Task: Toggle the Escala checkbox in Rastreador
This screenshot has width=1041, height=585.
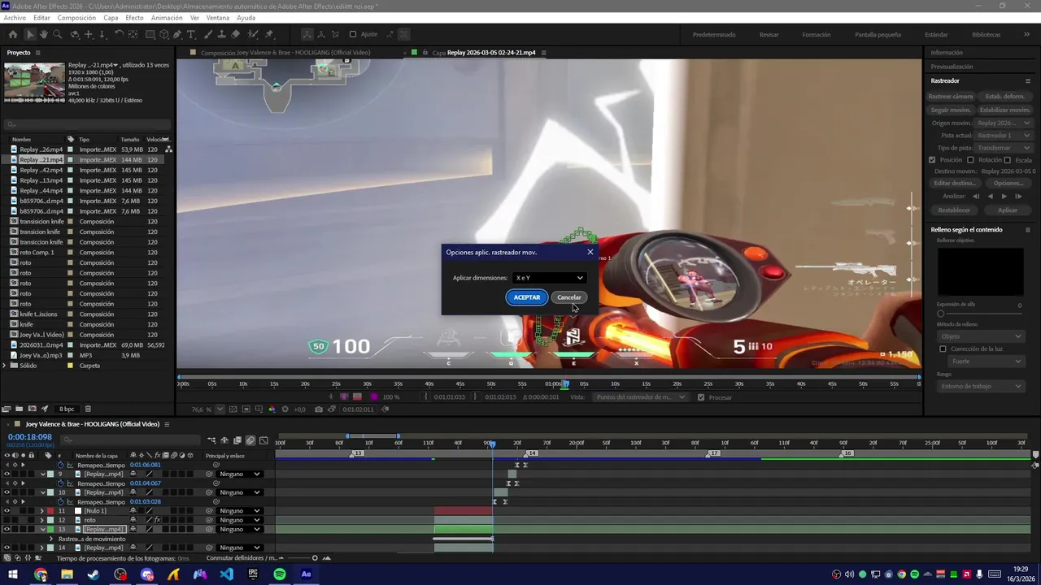Action: click(1008, 160)
